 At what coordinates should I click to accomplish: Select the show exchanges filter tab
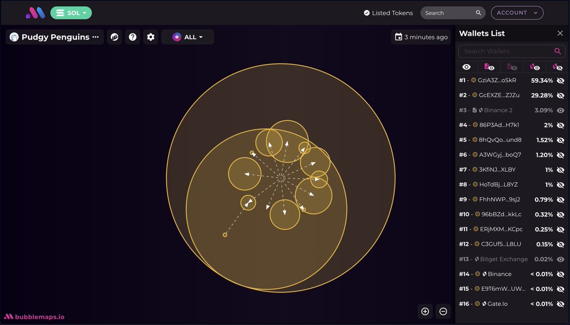coord(535,67)
